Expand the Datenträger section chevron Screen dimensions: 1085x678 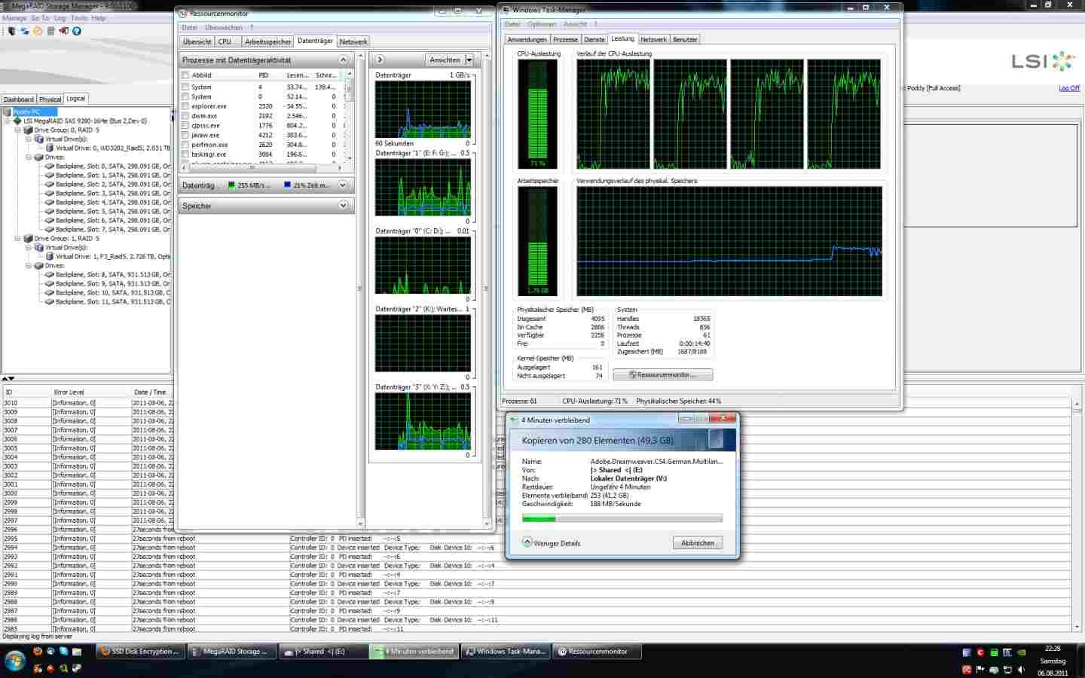point(343,185)
